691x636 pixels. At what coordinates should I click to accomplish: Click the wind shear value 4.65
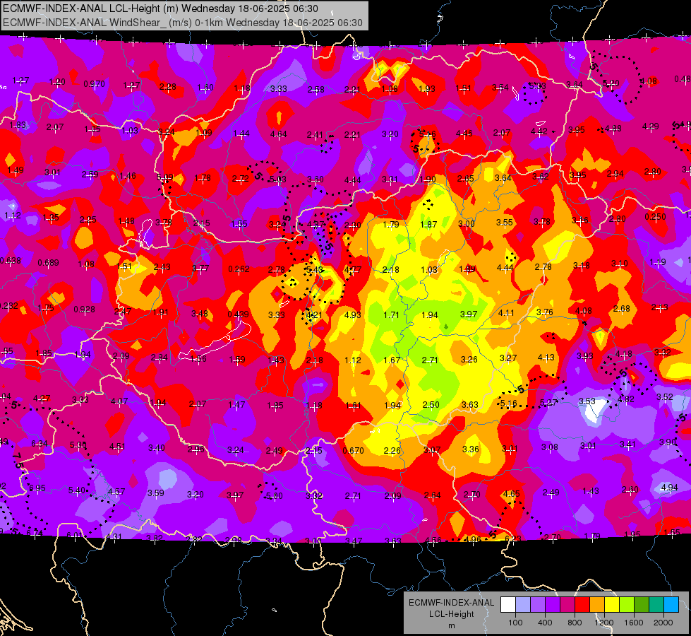[x=511, y=493]
